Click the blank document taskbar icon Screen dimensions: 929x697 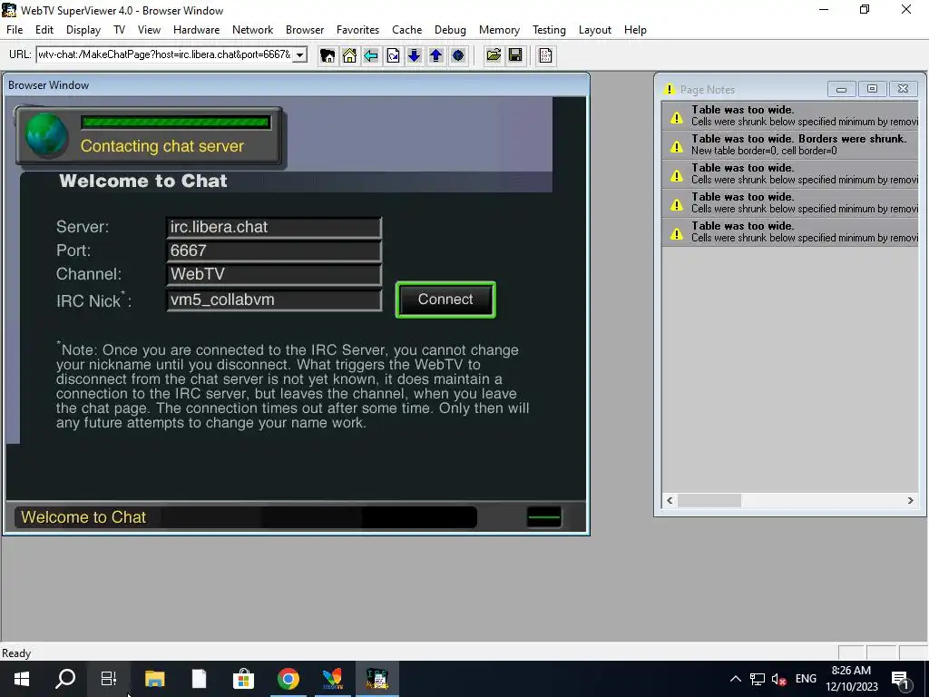click(199, 679)
